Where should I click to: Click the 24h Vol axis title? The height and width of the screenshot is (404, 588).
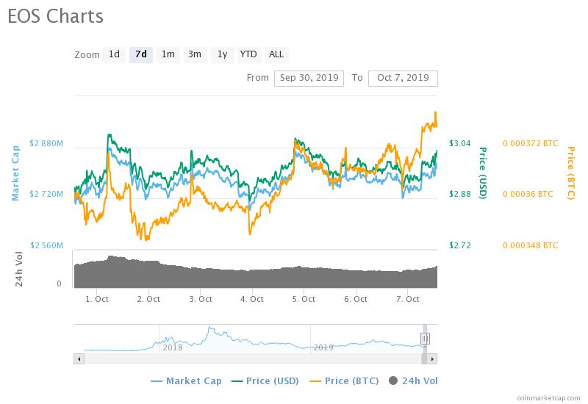tap(19, 269)
